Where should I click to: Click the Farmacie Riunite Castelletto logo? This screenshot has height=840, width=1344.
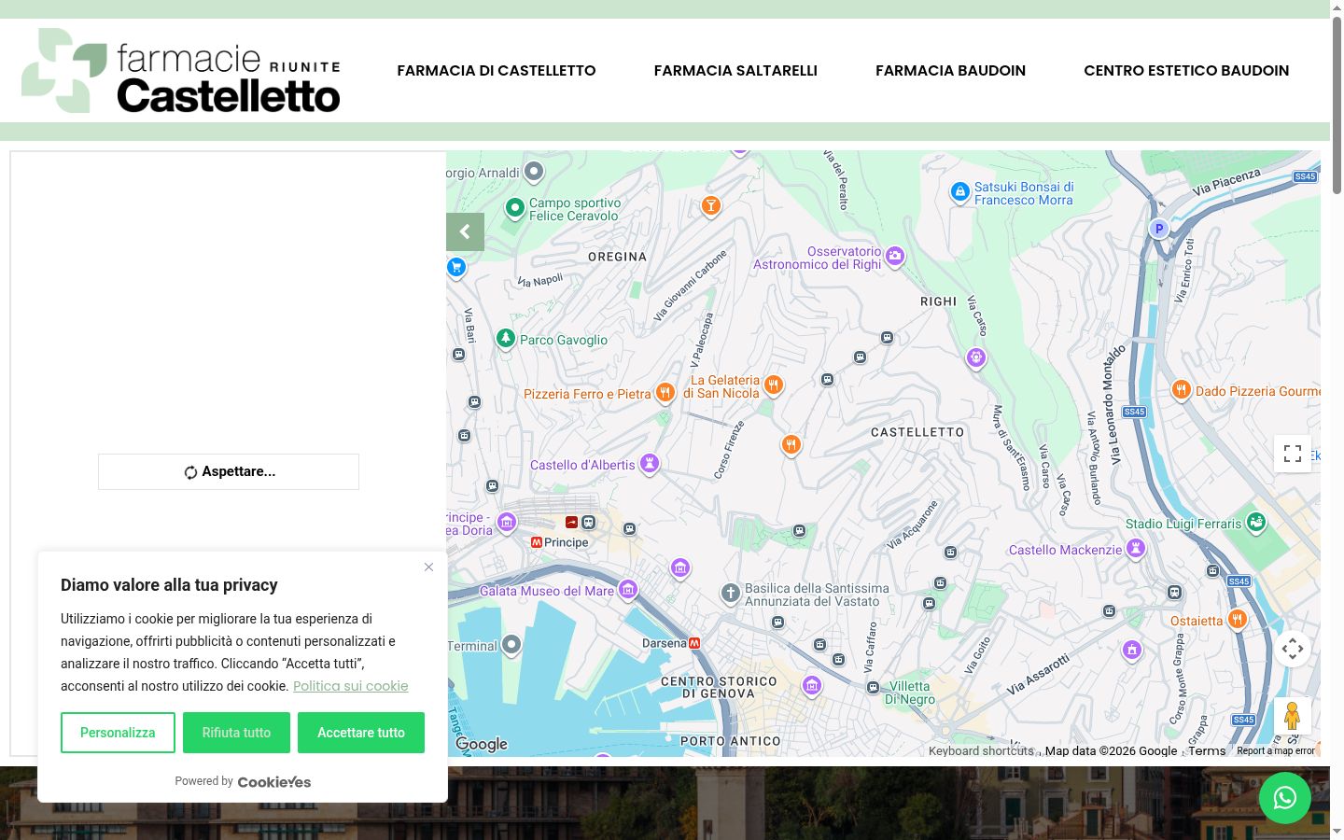pos(181,71)
